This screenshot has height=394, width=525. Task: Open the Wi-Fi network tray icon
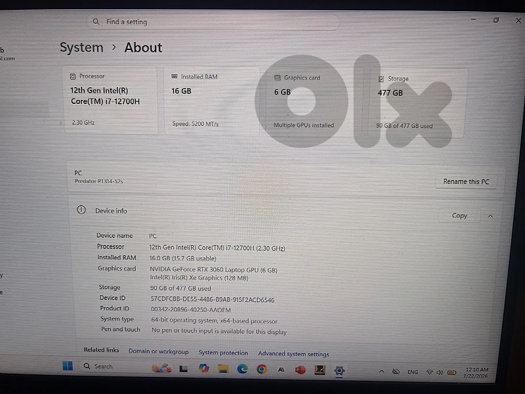429,372
